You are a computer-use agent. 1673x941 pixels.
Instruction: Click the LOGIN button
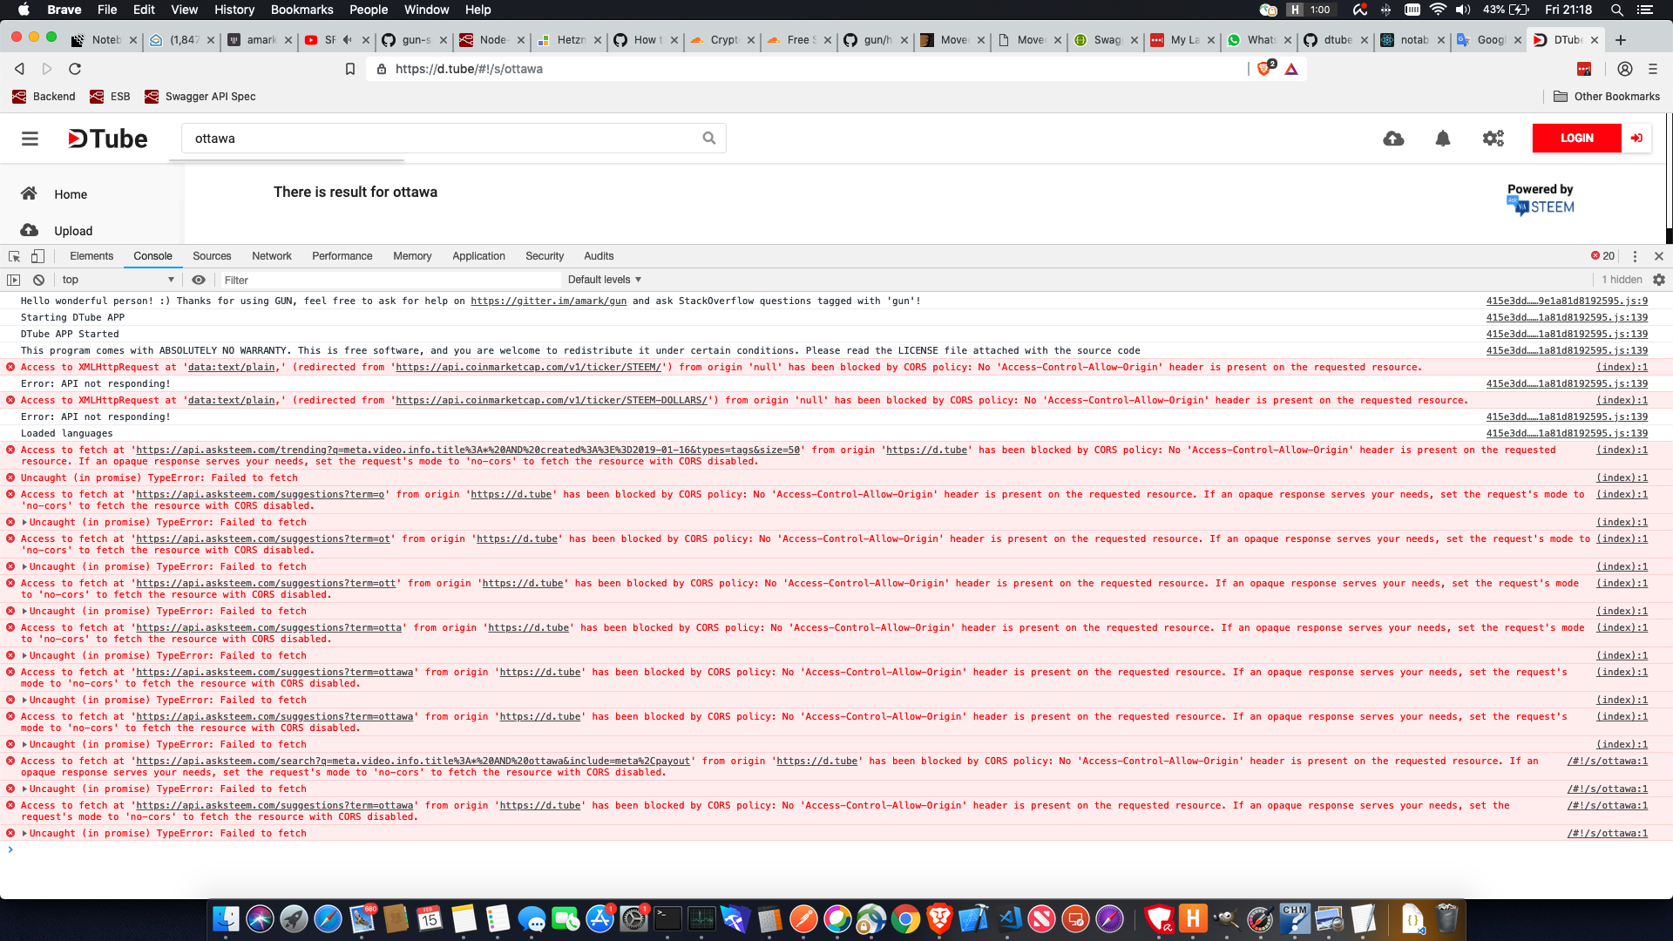click(1576, 138)
